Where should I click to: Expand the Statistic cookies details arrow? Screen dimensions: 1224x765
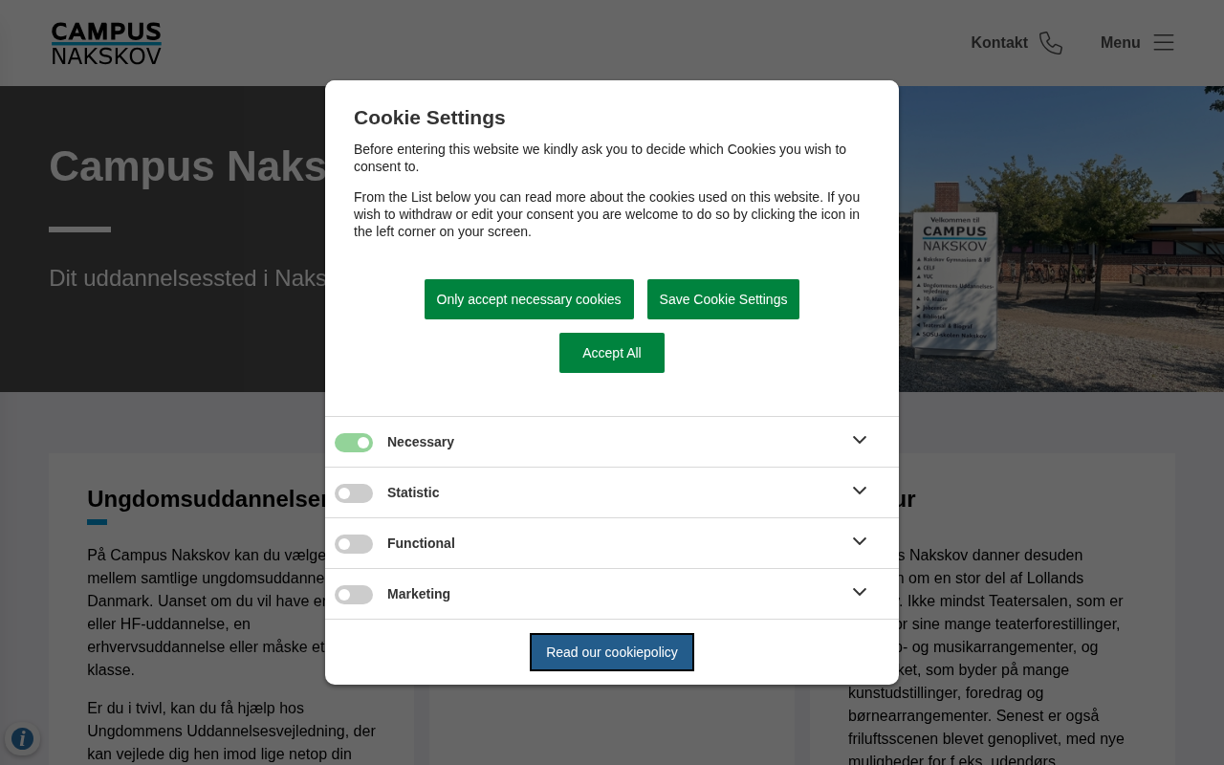point(860,491)
